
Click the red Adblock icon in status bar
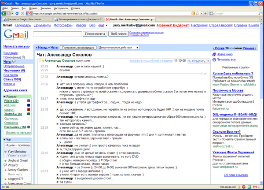click(x=244, y=187)
